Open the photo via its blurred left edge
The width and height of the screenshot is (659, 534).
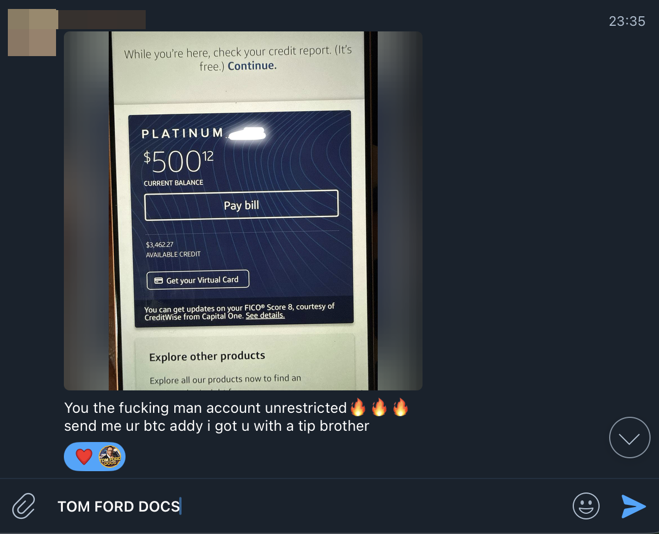click(x=86, y=210)
